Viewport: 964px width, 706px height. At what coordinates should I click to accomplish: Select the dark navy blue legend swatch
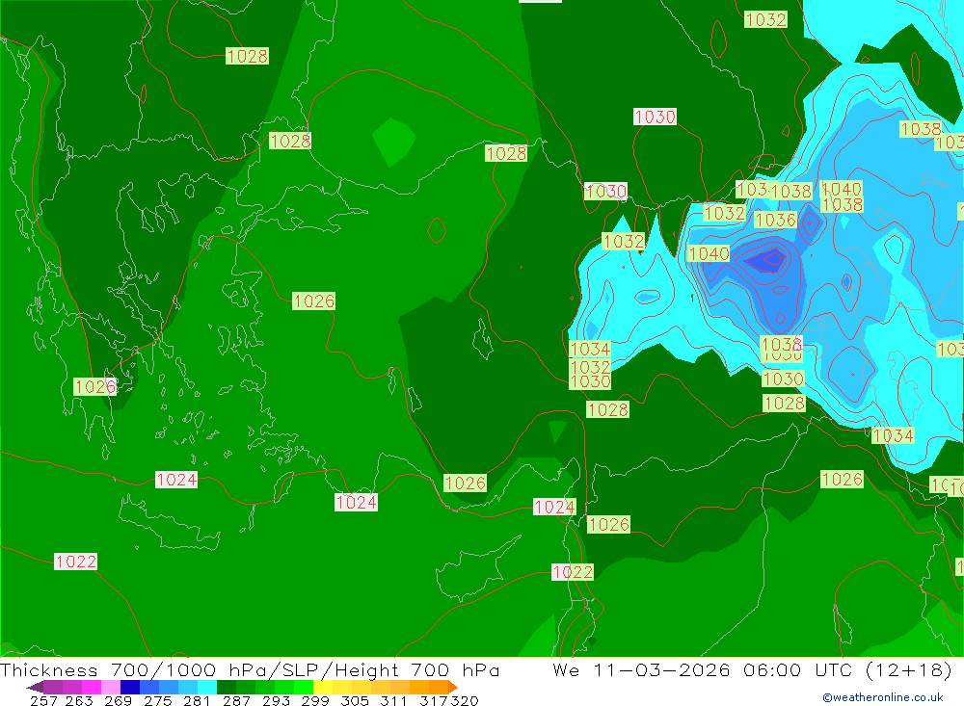[129, 687]
